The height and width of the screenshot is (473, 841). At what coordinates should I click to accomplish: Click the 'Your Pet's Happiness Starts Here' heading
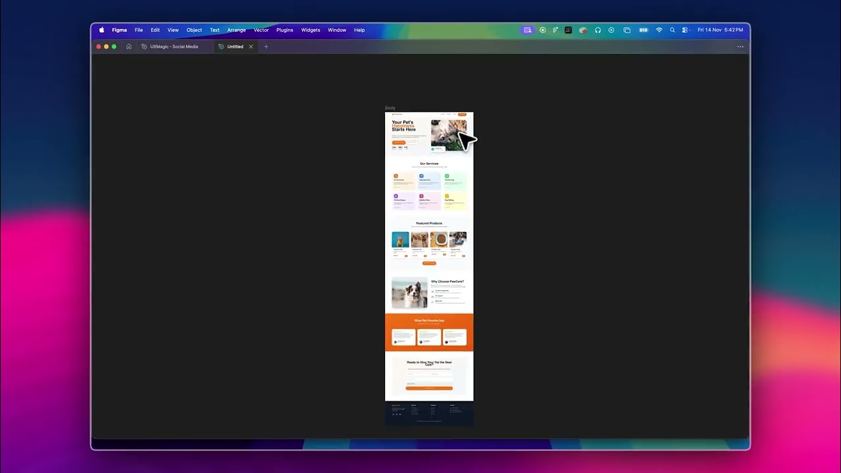[404, 126]
